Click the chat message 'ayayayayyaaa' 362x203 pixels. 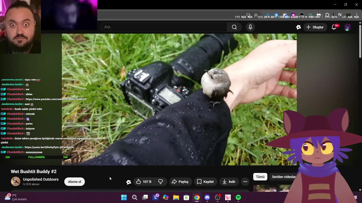click(x=34, y=152)
